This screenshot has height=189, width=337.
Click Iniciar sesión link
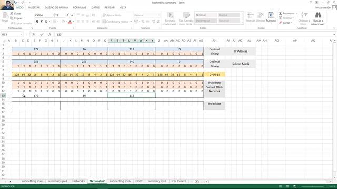click(323, 7)
